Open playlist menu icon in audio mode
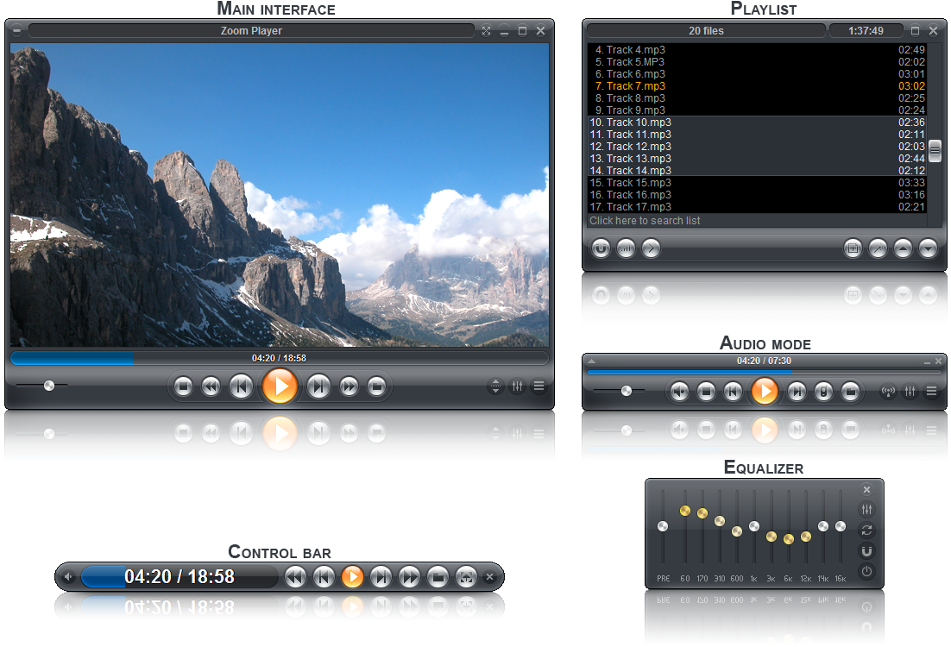This screenshot has height=647, width=951. pos(932,392)
